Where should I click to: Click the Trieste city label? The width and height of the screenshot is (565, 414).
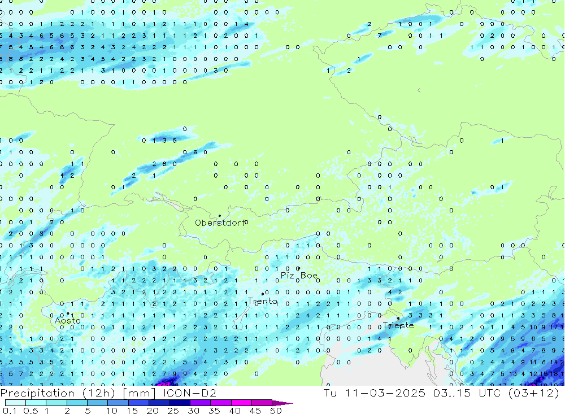pyautogui.click(x=398, y=326)
